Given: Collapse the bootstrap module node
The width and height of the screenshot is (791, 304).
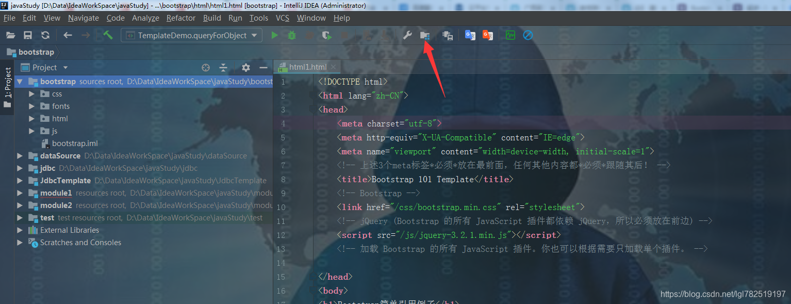Looking at the screenshot, I should coord(20,82).
